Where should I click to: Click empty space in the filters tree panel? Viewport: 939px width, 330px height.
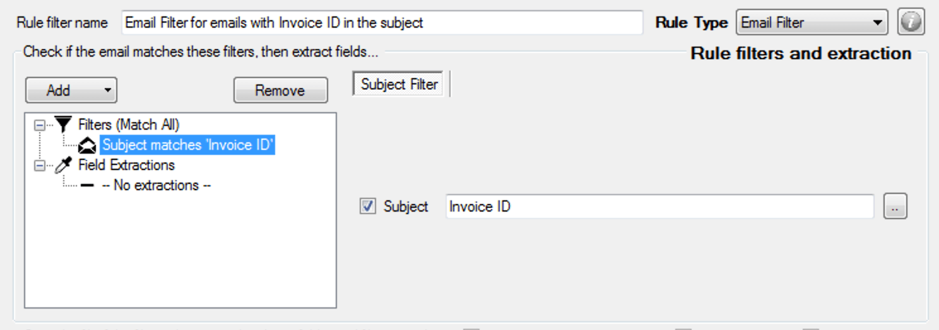coord(180,258)
